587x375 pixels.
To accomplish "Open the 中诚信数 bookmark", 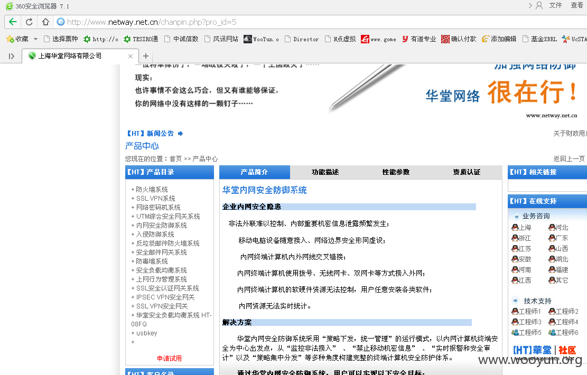I will (181, 39).
